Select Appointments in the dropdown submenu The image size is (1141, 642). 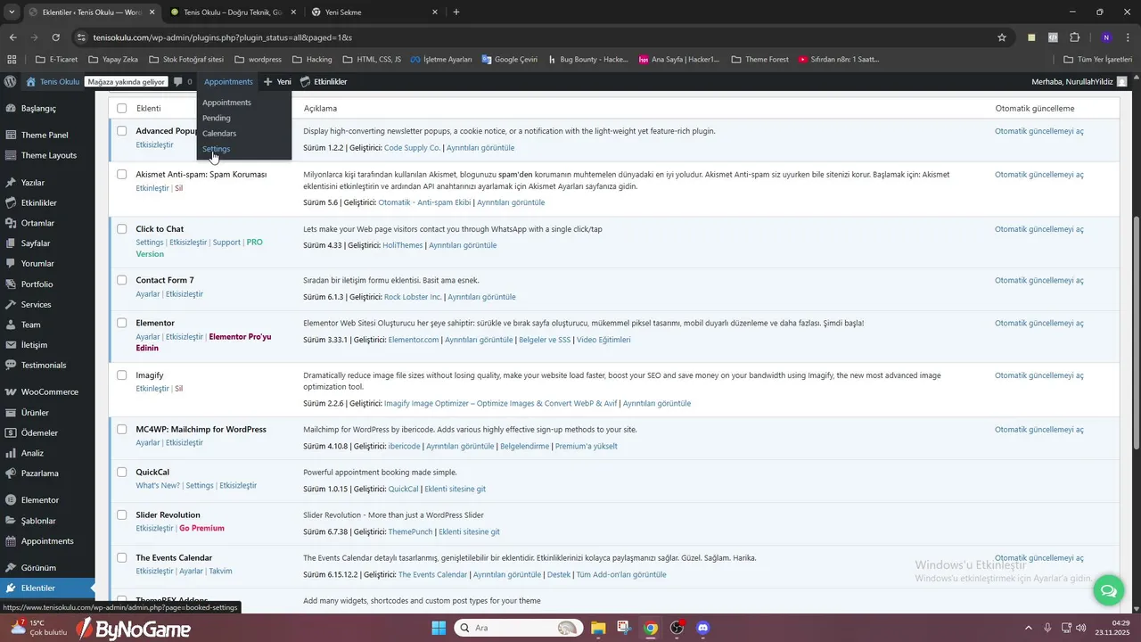click(x=226, y=103)
